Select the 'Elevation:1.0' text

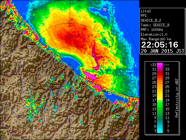coord(154,34)
